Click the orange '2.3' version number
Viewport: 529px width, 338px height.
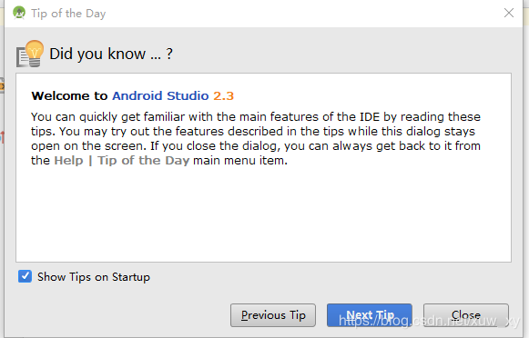(223, 96)
